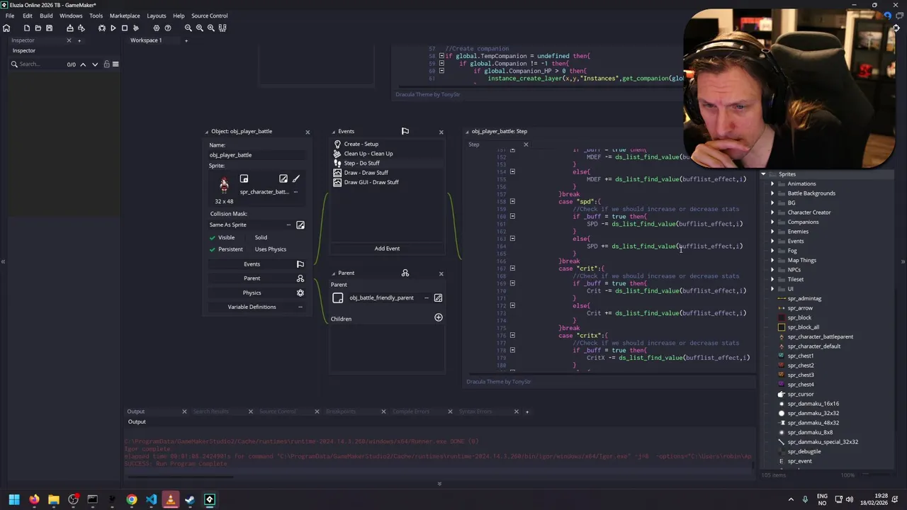Toggle the Uses Physics checkbox
The height and width of the screenshot is (510, 907).
point(249,249)
